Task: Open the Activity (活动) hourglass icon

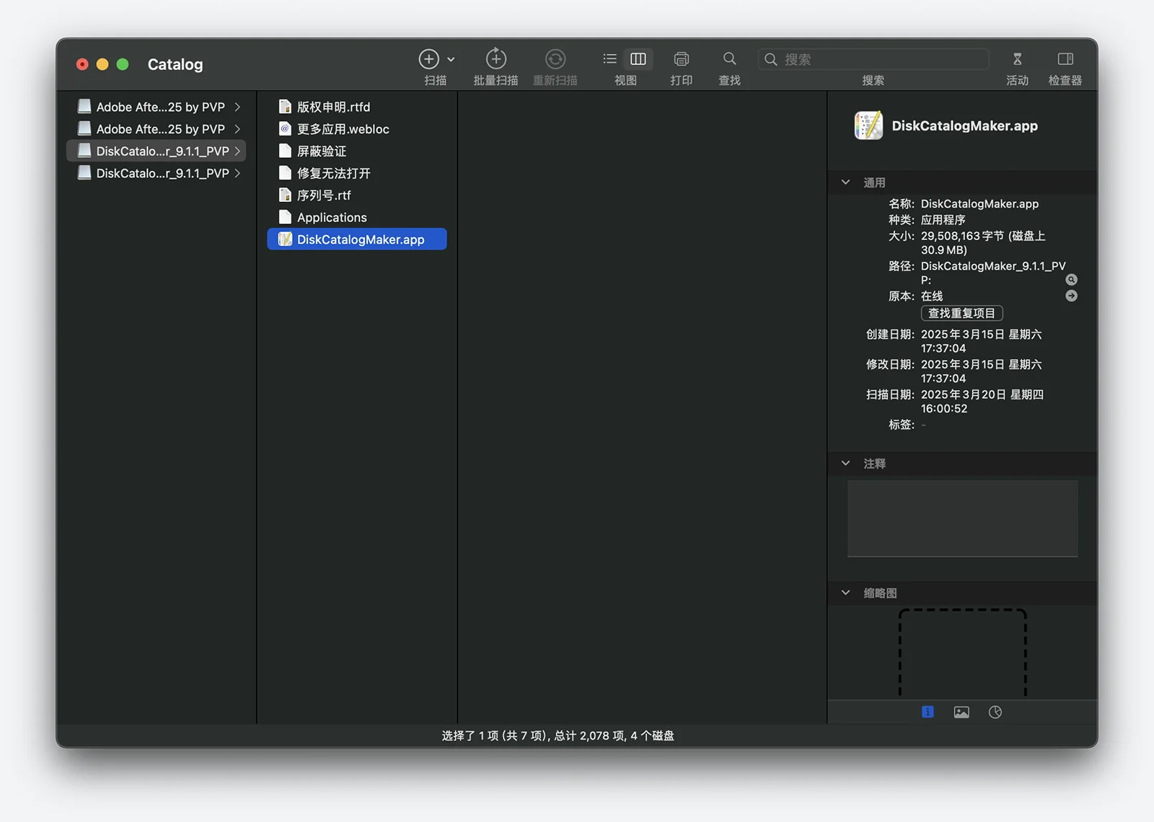Action: 1017,59
